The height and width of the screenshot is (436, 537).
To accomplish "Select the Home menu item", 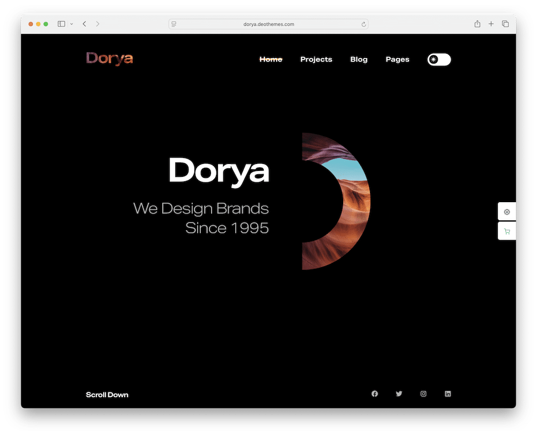I will point(271,59).
